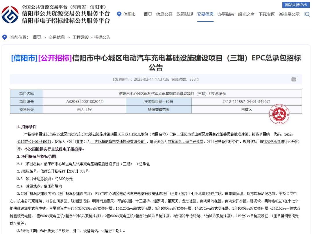312x234 pixels.
Task: Click the printer icon
Action: [x=294, y=79]
